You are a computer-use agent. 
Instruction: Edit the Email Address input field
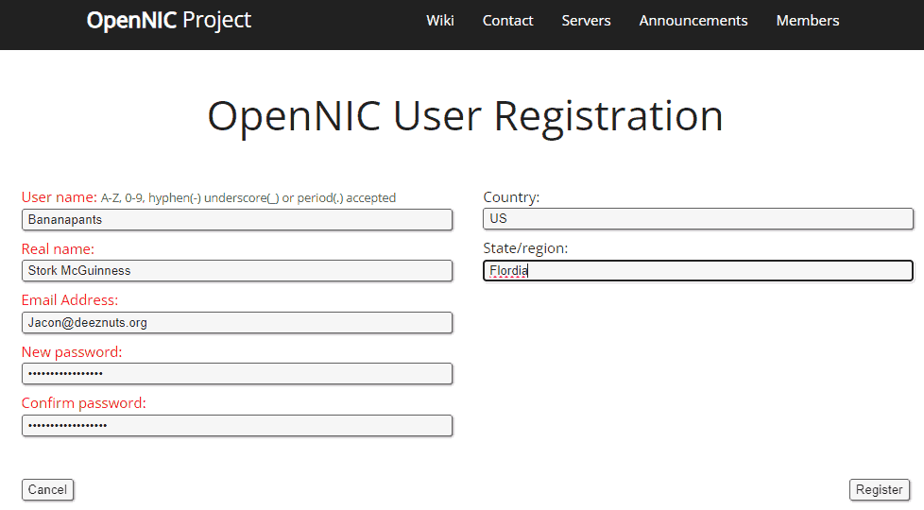click(237, 323)
